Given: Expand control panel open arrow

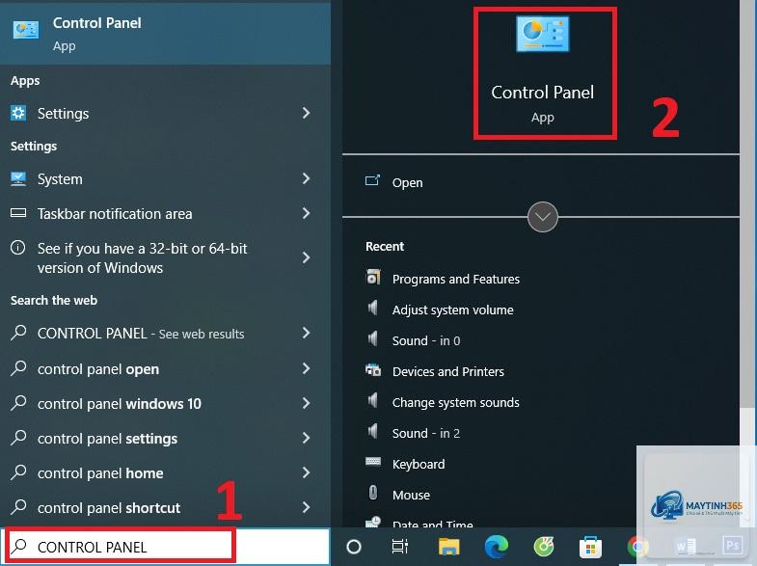Looking at the screenshot, I should point(306,368).
